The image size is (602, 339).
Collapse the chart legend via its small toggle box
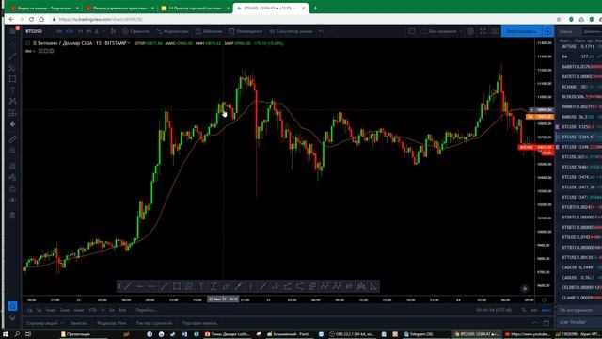click(27, 43)
